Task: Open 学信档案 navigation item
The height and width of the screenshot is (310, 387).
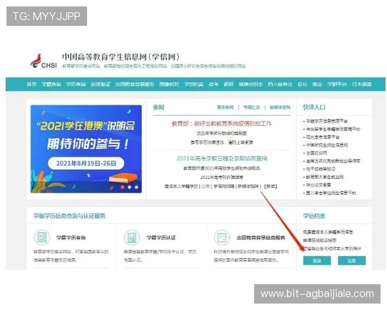Action: click(x=193, y=85)
